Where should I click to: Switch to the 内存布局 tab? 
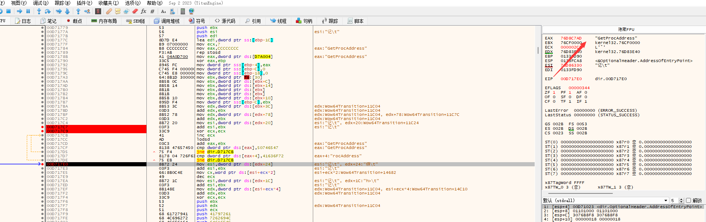pos(104,21)
